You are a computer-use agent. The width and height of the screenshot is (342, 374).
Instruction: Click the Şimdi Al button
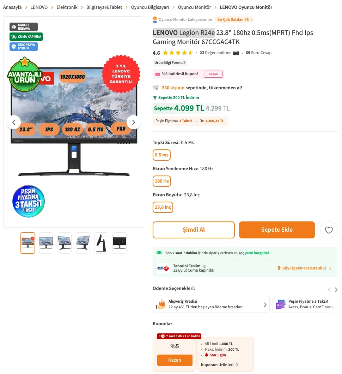(x=194, y=230)
